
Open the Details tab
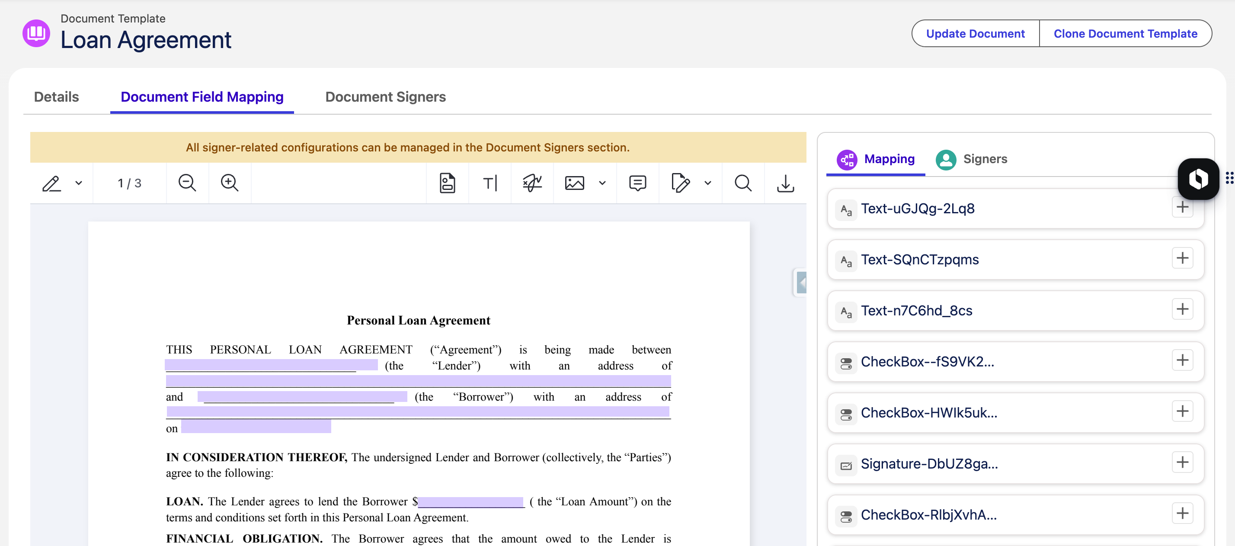(x=57, y=97)
